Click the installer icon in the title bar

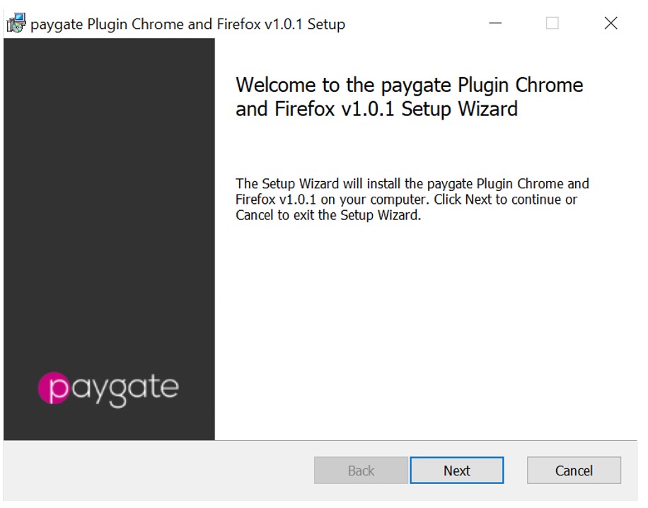click(16, 23)
